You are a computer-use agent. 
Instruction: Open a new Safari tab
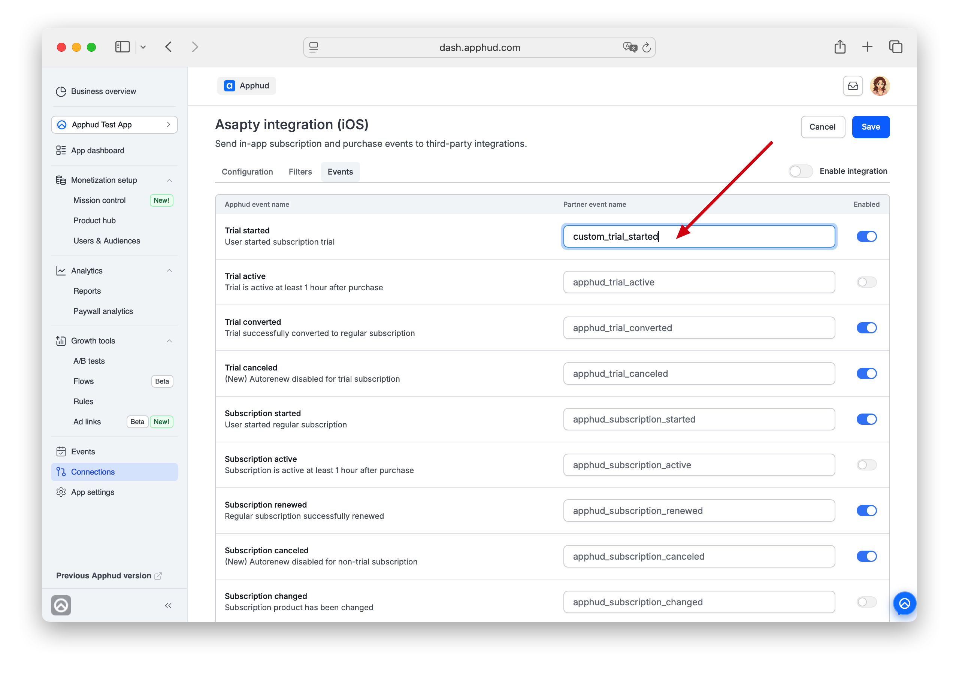tap(868, 47)
